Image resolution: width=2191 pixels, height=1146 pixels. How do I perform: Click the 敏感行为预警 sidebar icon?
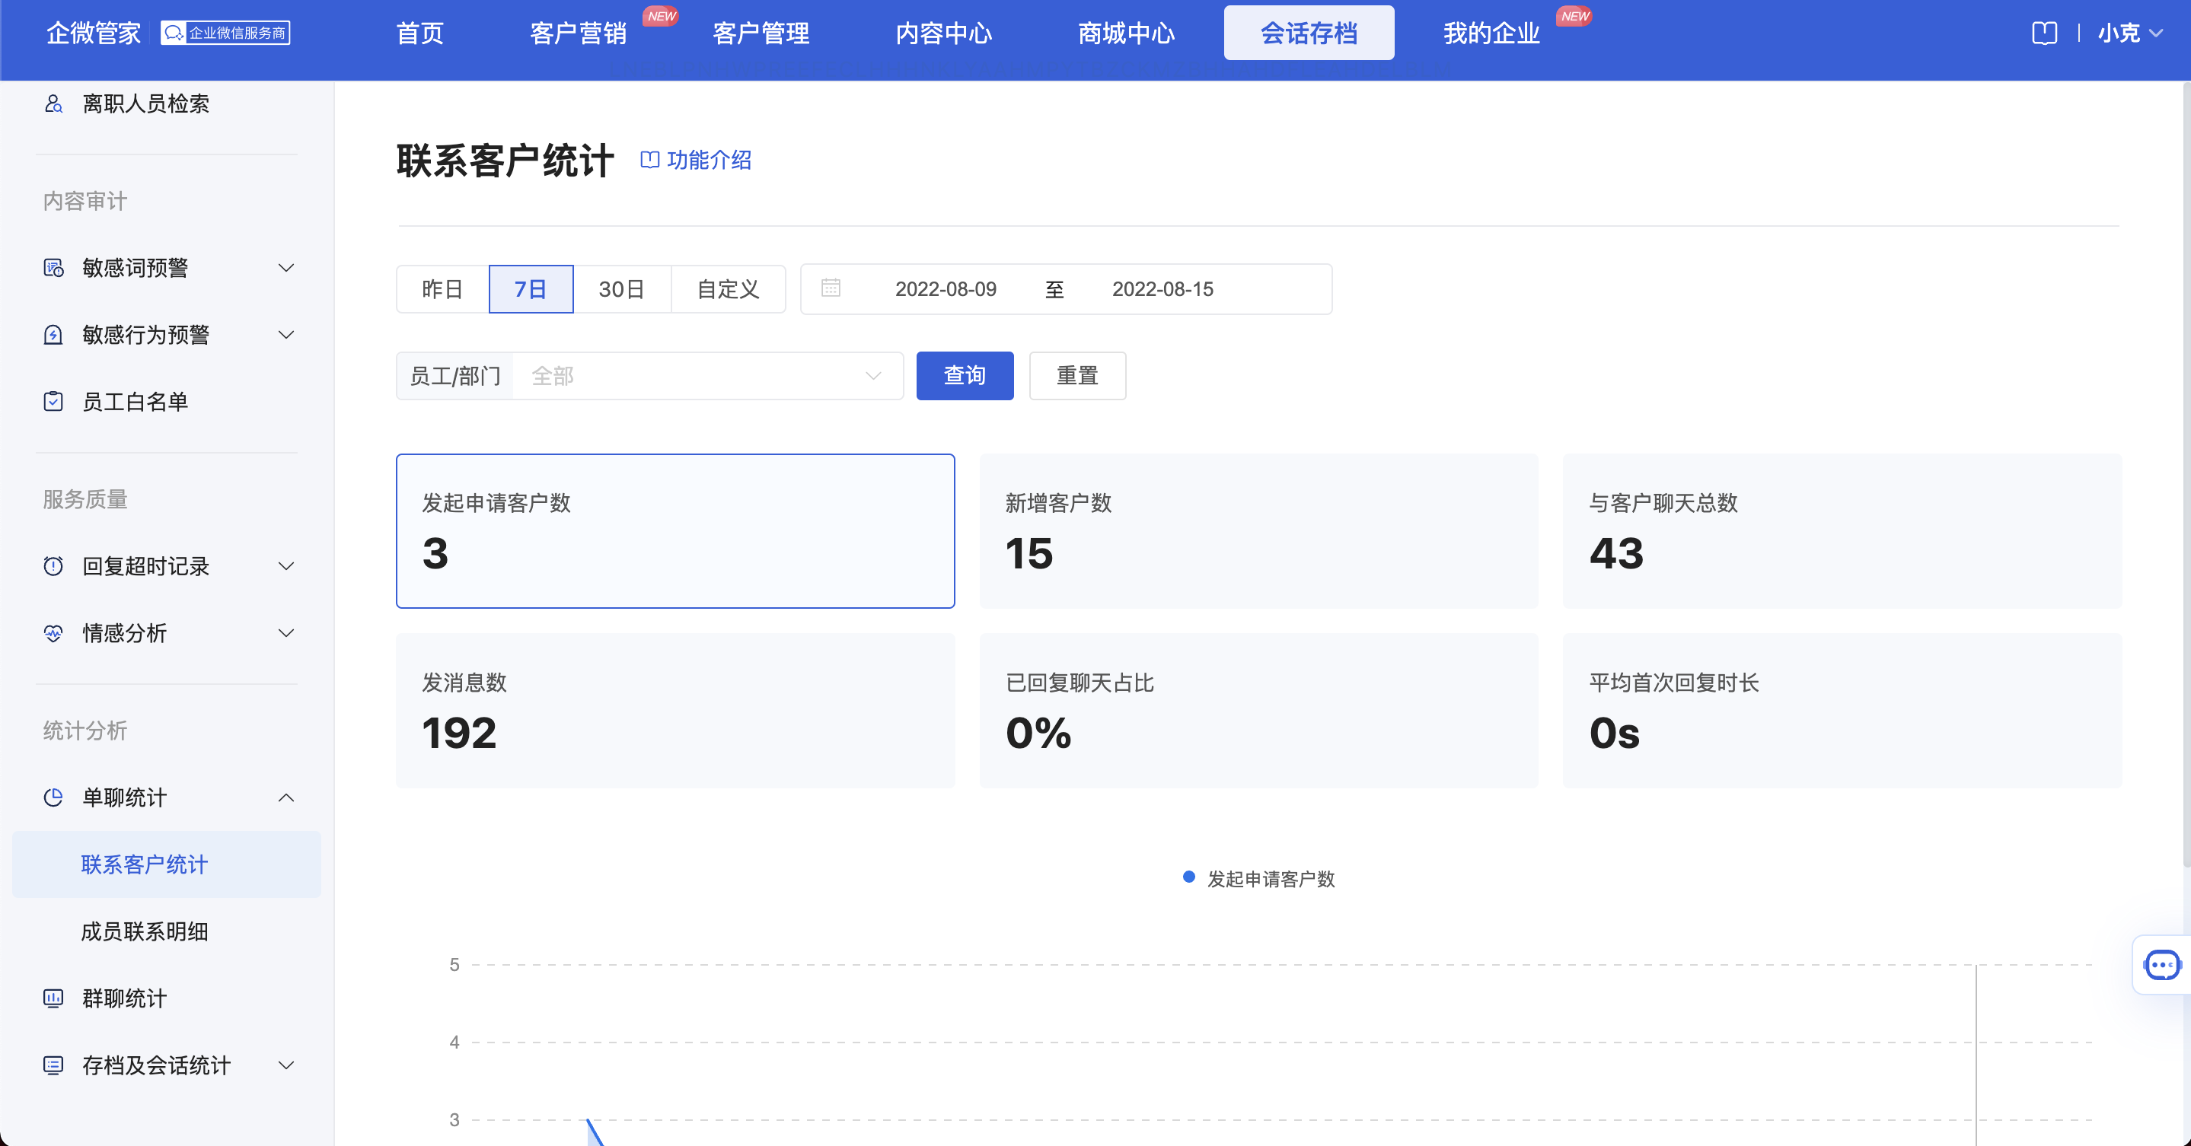point(53,335)
